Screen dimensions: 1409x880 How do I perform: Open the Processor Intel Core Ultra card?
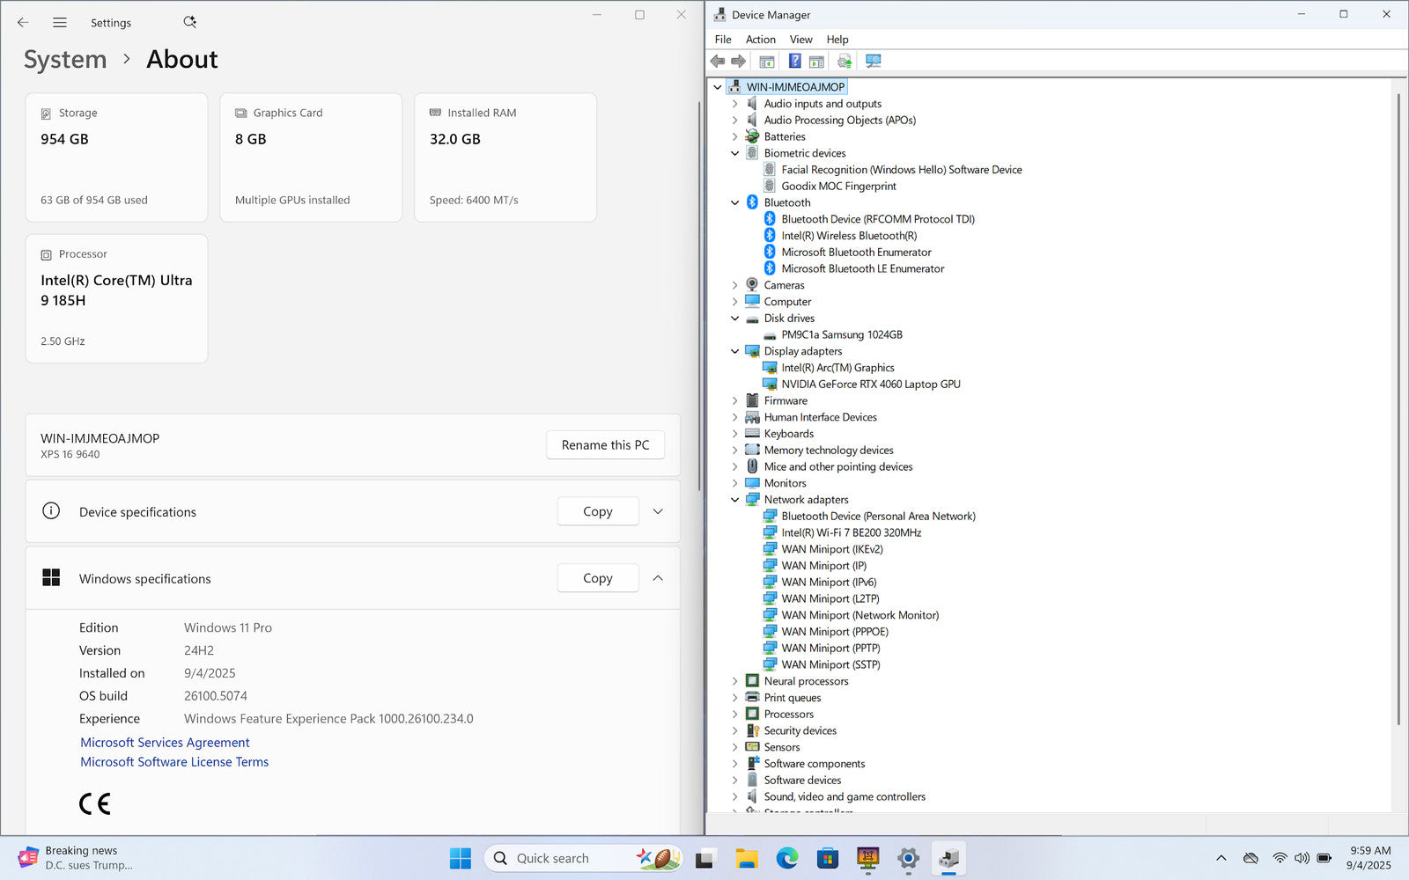pos(117,298)
